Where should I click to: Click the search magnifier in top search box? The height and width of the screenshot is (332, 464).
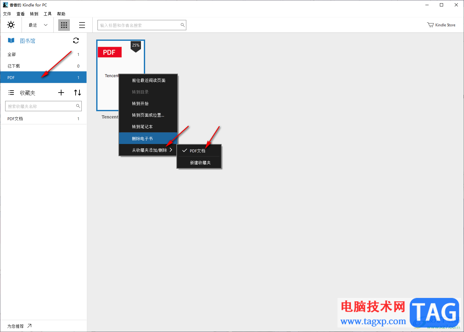tap(182, 25)
